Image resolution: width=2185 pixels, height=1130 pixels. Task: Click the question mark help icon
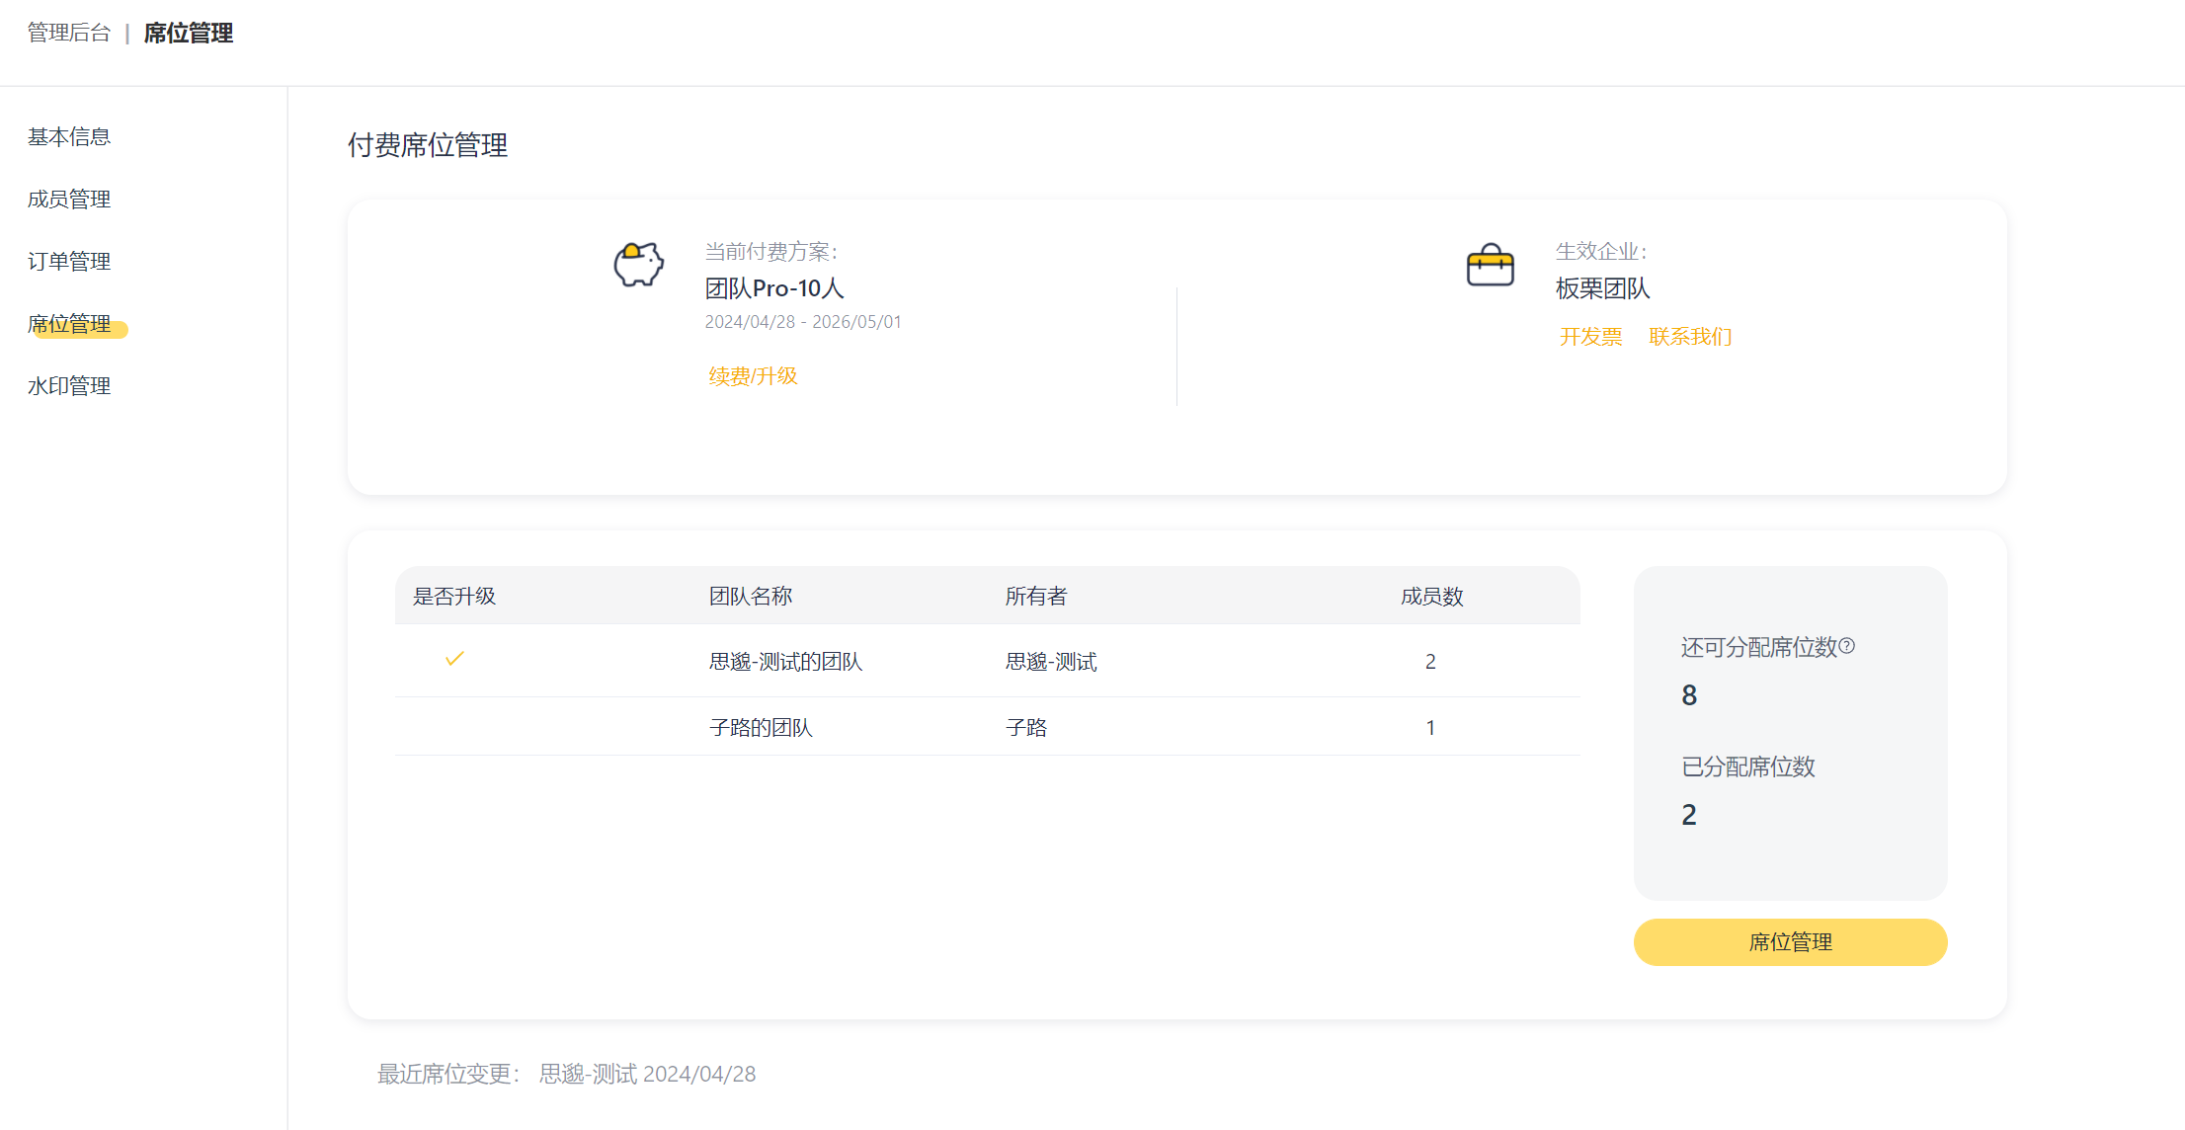click(1847, 646)
